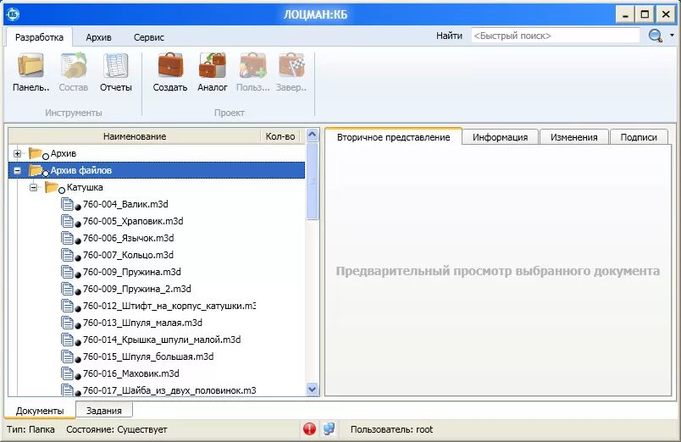The width and height of the screenshot is (681, 442).
Task: Select the Документы bottom tab
Action: click(40, 411)
